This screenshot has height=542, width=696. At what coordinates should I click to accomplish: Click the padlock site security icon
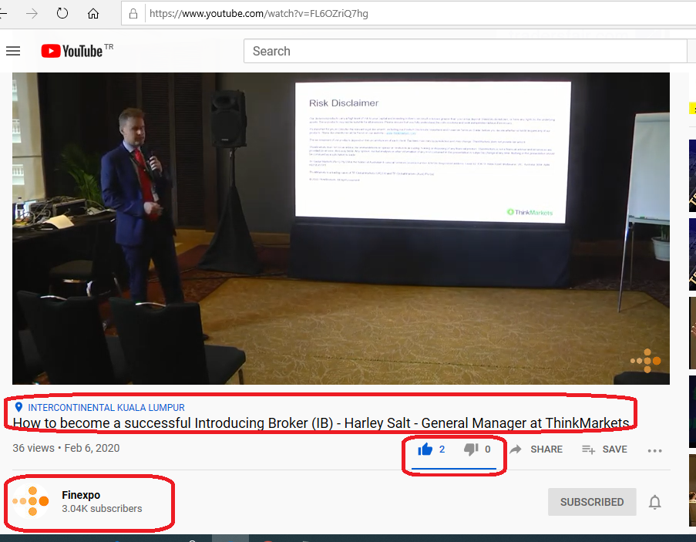[133, 14]
